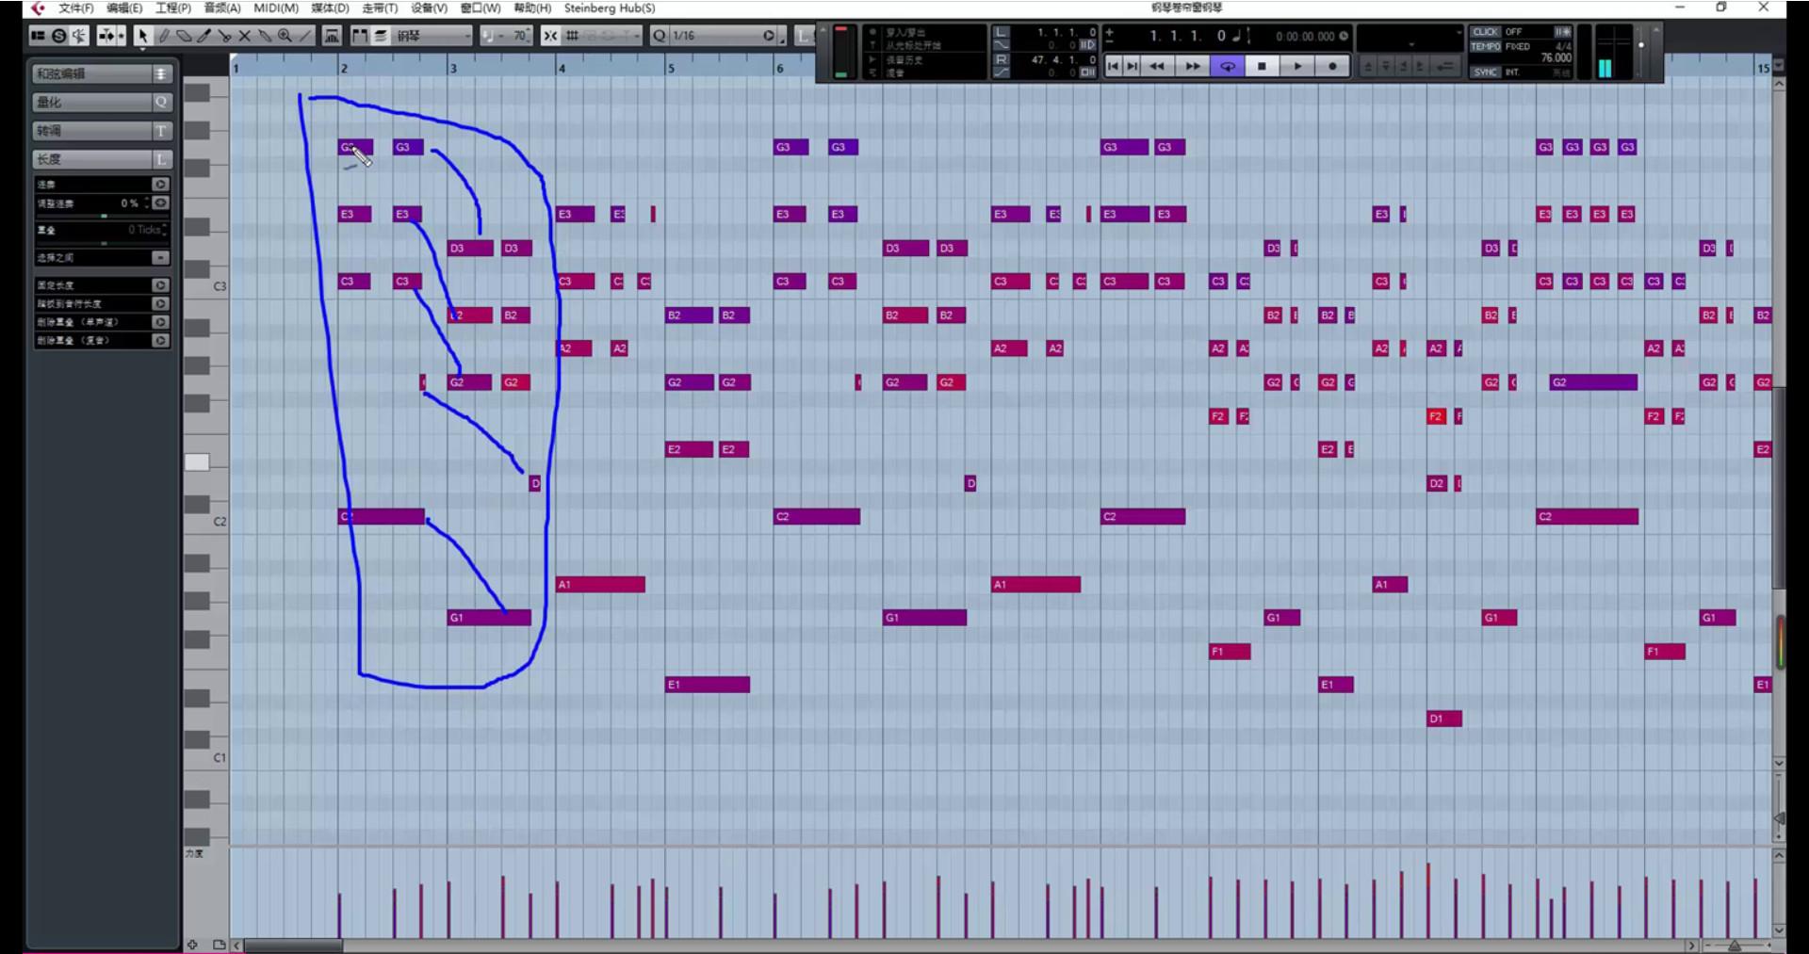1809x954 pixels.
Task: Apply delete overlaps (poly) button
Action: pyautogui.click(x=160, y=340)
